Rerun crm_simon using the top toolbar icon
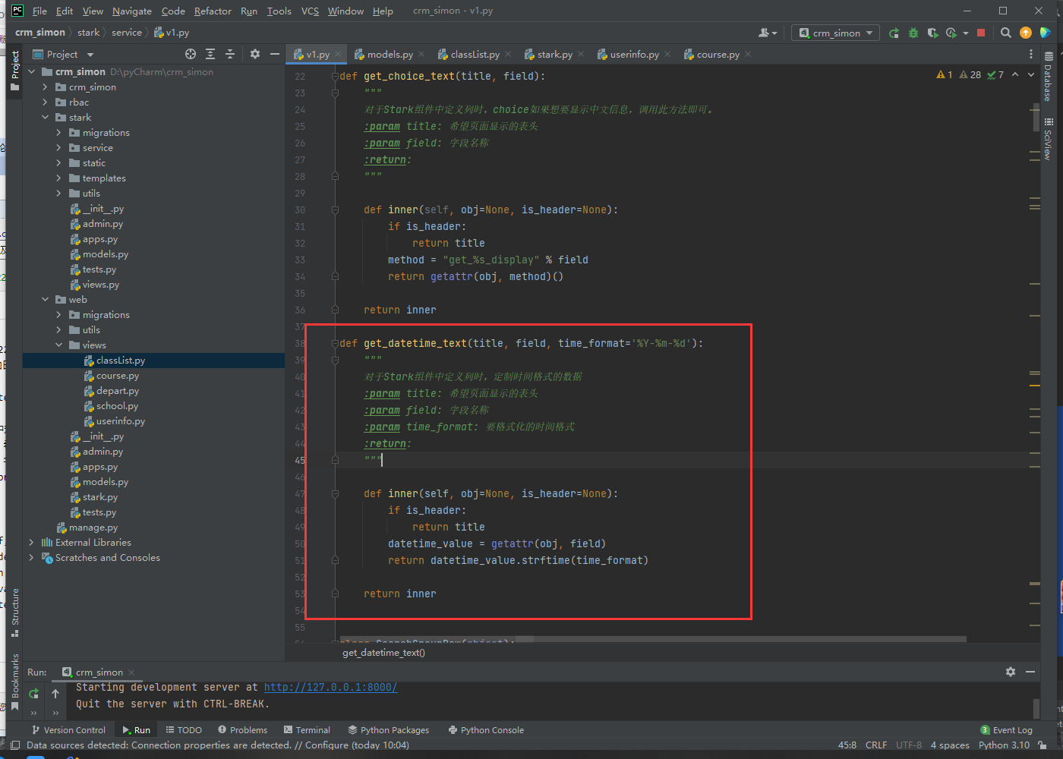Screen dimensions: 1063x759 click(x=894, y=33)
